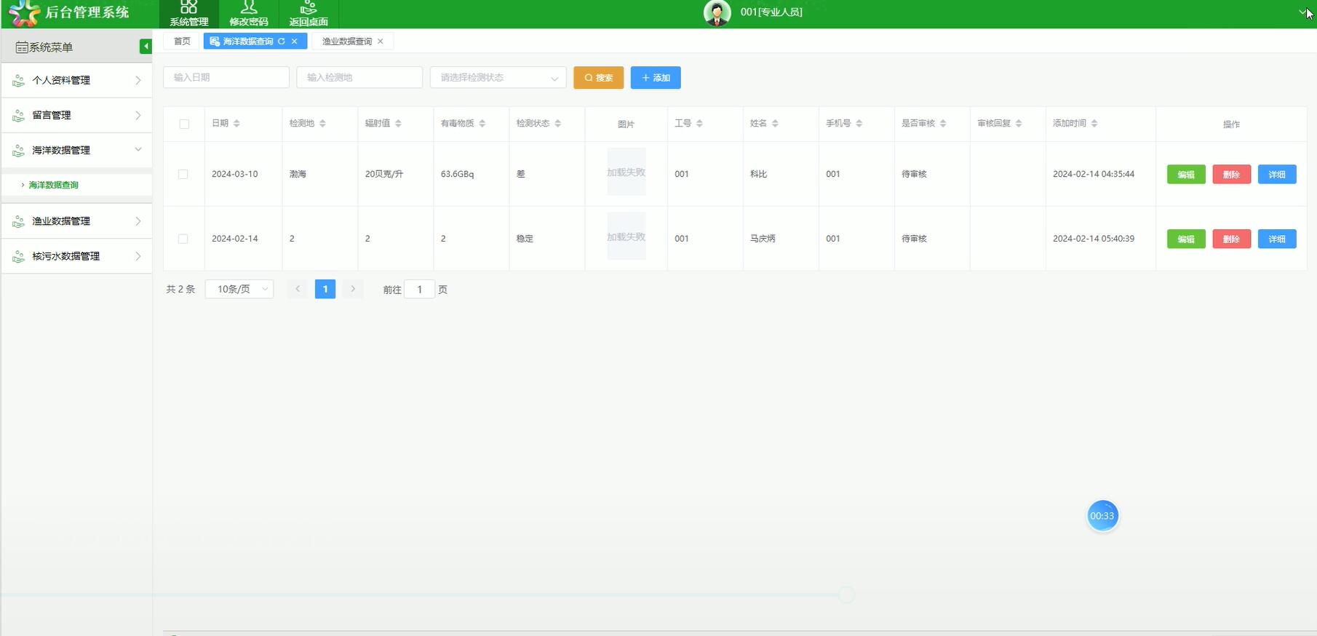Image resolution: width=1317 pixels, height=636 pixels.
Task: Sort table by 有毒物质 column arrows
Action: pyautogui.click(x=482, y=124)
